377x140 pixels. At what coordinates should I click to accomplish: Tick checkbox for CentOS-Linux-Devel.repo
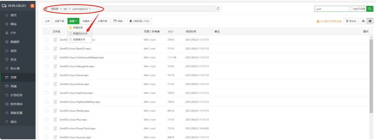46,75
